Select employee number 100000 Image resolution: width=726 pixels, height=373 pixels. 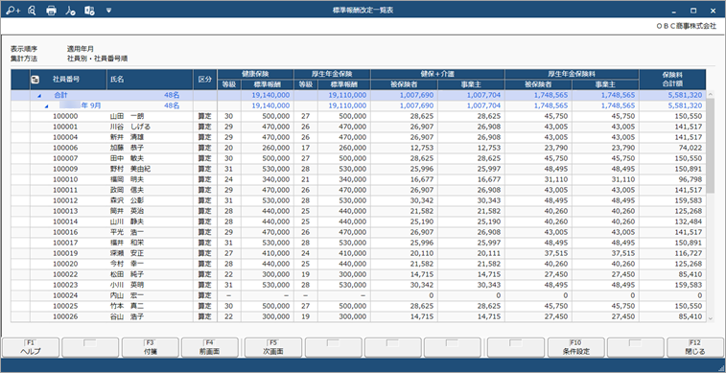(65, 116)
